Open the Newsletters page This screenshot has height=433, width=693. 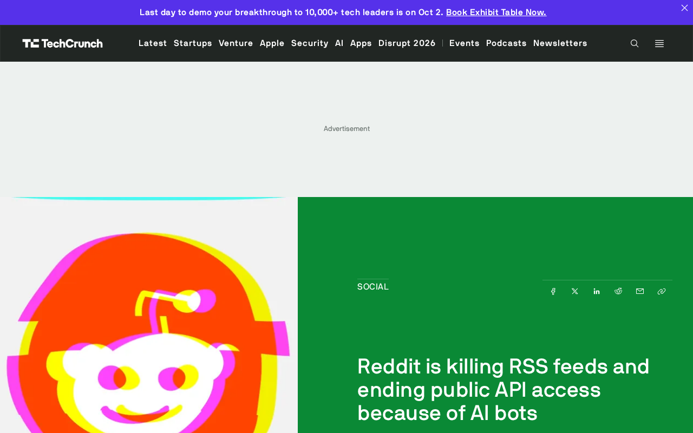pos(560,43)
